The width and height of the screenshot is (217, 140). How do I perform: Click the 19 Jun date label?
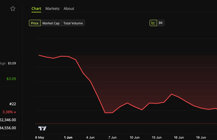tap(201, 137)
